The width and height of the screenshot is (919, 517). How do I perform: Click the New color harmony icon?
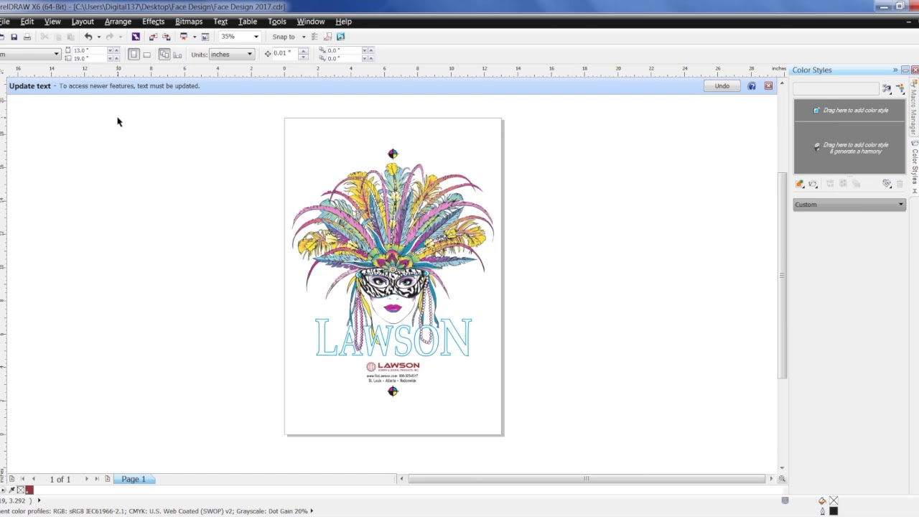click(813, 184)
